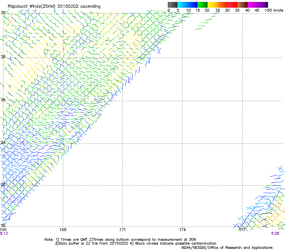Screen dimensions: 285x250
Task: Click the longitude label '177'
Action: coord(242,230)
